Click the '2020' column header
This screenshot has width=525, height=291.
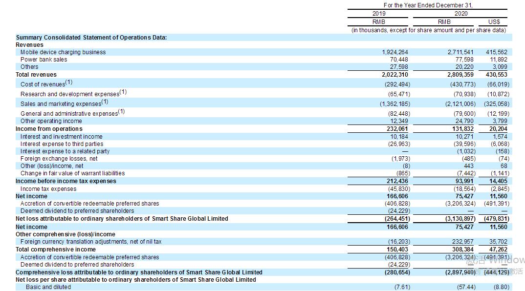pos(460,14)
